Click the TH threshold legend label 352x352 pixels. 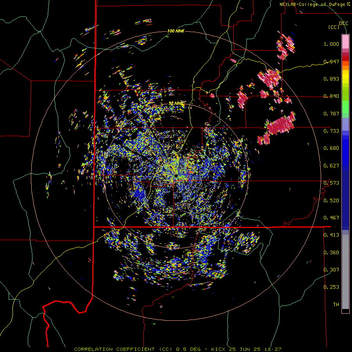tap(336, 305)
